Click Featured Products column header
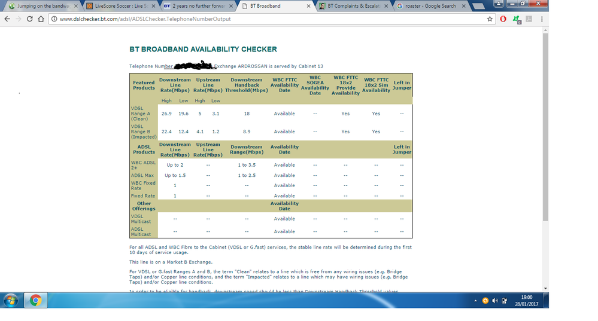The height and width of the screenshot is (321, 598). pos(144,85)
